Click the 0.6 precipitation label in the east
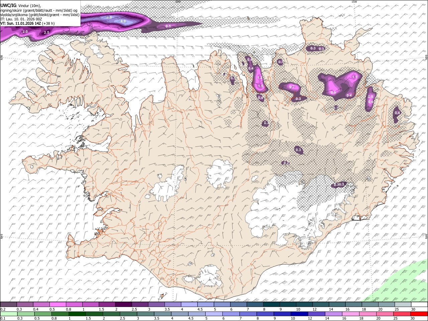428x321 pixels. click(x=370, y=102)
